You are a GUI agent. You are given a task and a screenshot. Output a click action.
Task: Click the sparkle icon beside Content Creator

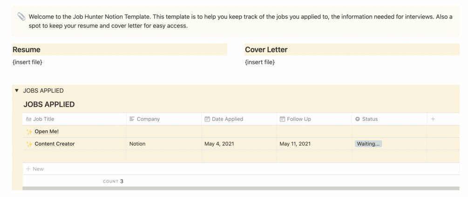click(29, 144)
